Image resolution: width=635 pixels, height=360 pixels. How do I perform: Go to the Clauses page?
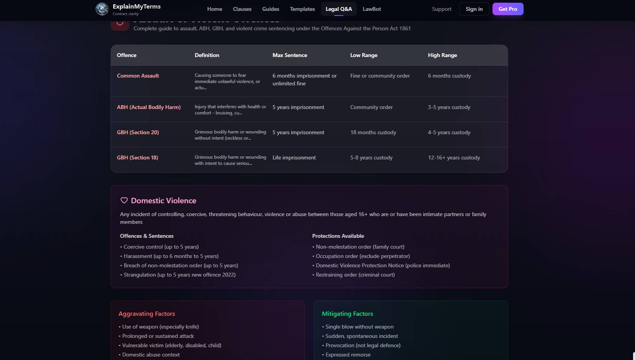242,9
